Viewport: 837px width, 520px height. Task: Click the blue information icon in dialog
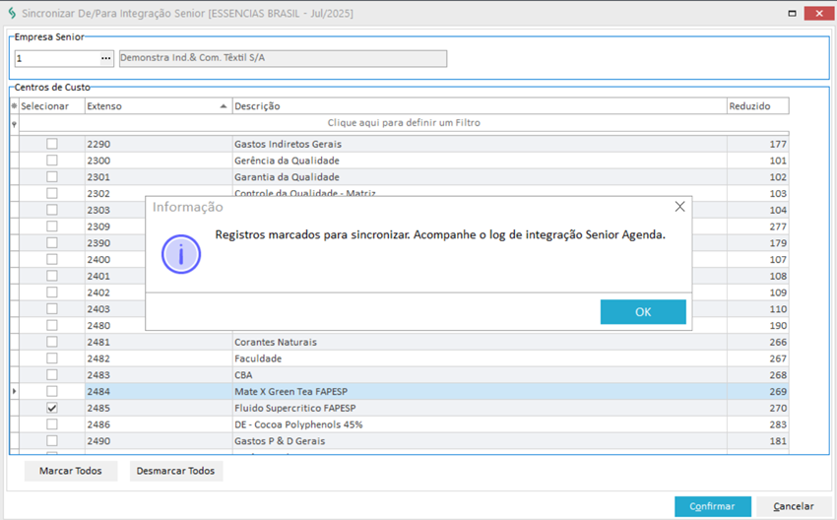(181, 254)
